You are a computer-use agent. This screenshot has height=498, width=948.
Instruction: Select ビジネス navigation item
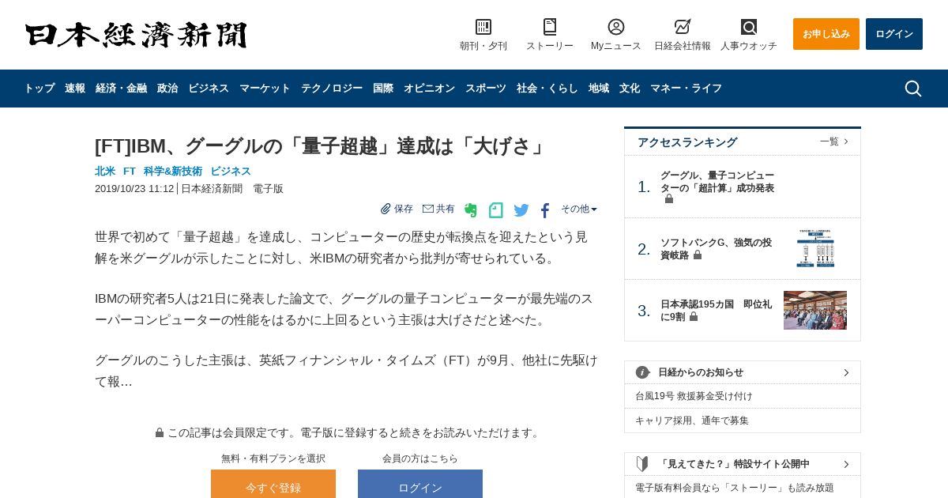(x=209, y=89)
